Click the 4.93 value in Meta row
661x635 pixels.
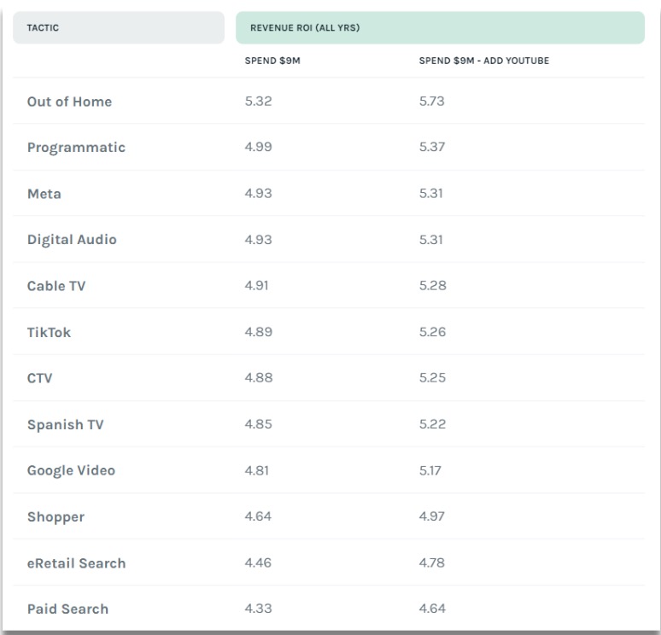(x=259, y=194)
